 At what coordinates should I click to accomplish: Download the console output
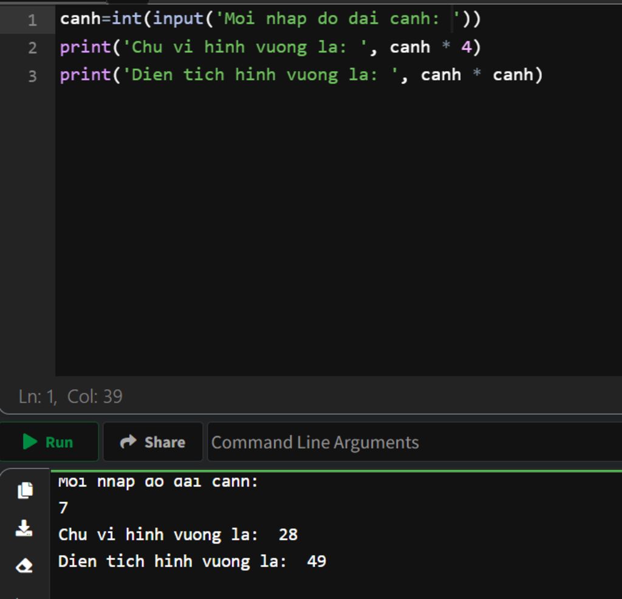point(24,529)
